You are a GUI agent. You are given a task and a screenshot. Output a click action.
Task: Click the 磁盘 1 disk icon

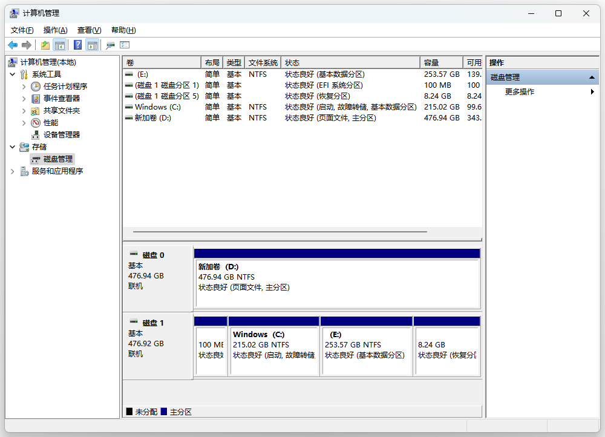[x=134, y=321]
